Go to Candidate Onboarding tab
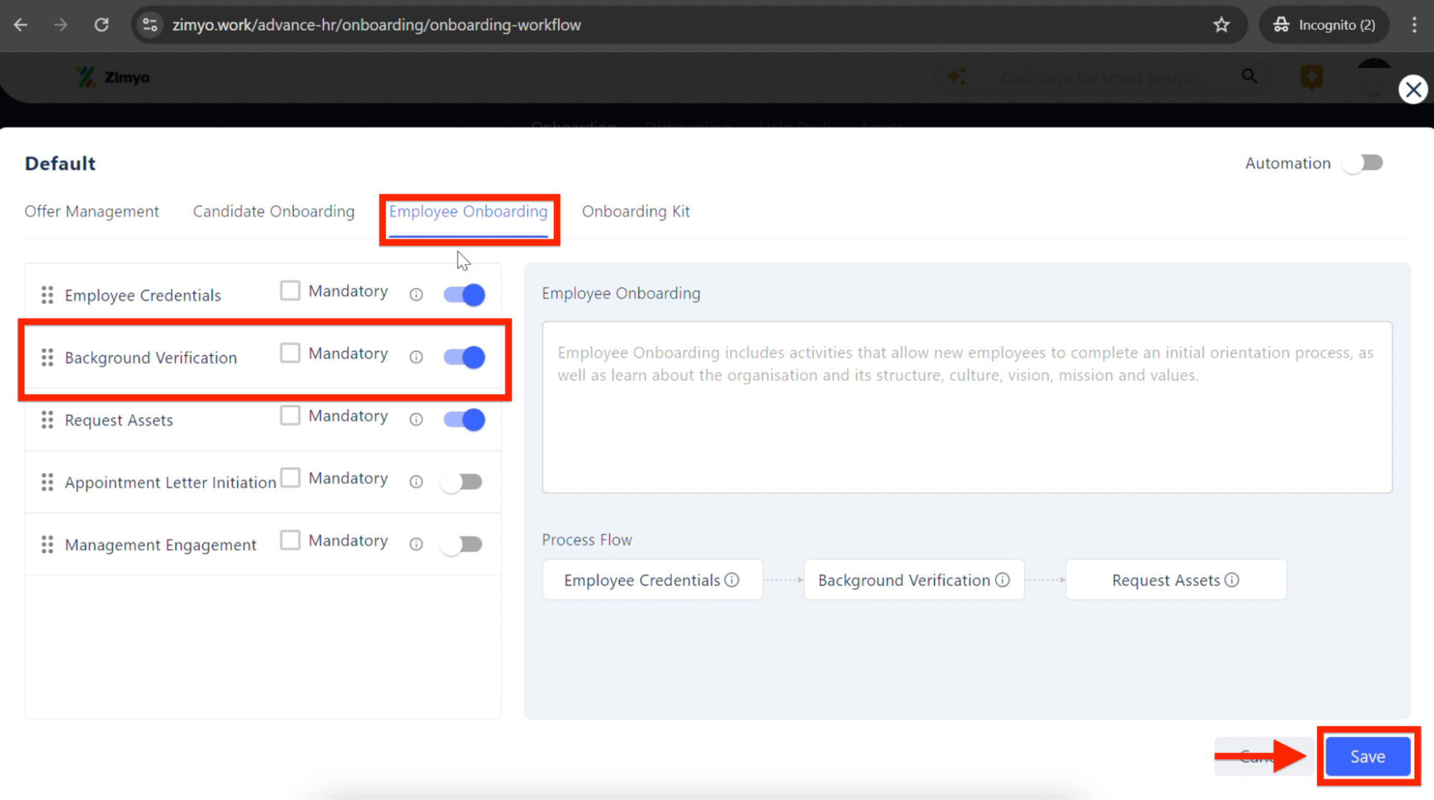Viewport: 1434px width, 800px height. point(273,211)
